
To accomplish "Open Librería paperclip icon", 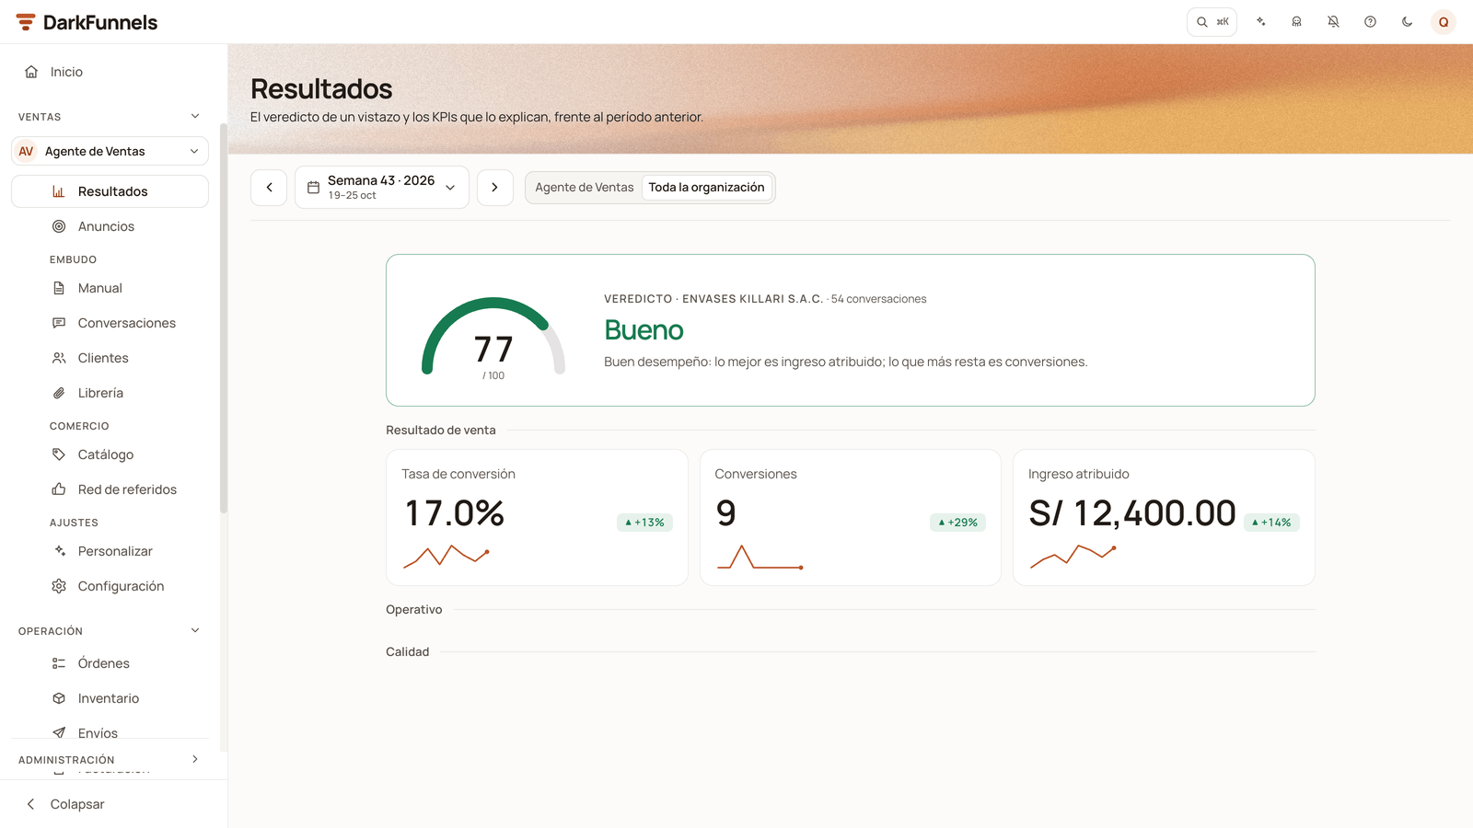I will [59, 393].
